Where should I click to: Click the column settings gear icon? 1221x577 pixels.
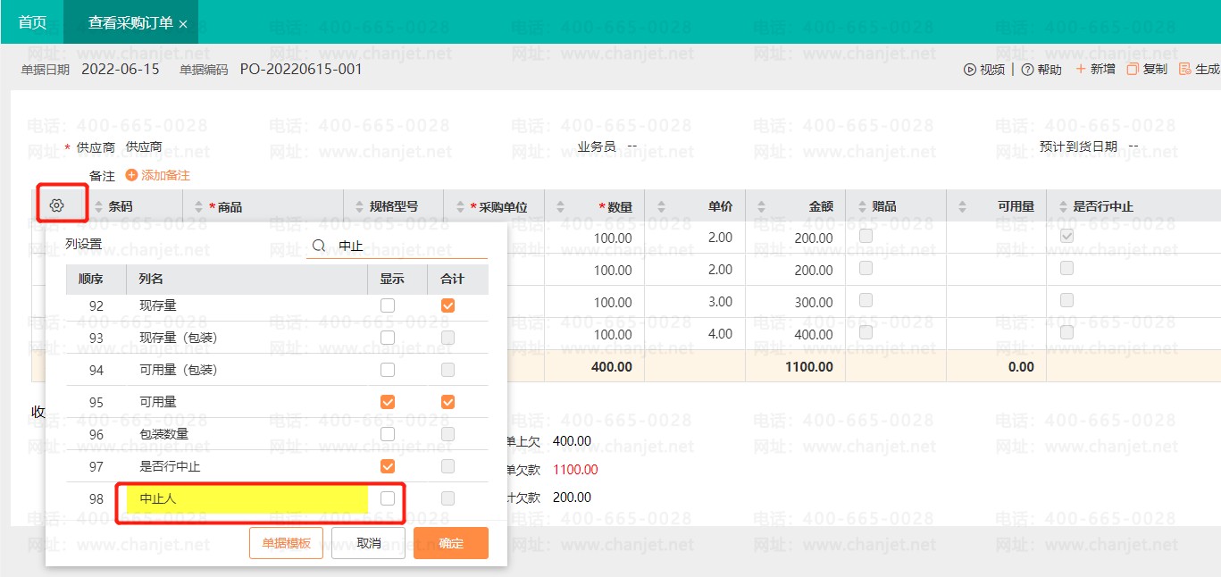click(56, 205)
